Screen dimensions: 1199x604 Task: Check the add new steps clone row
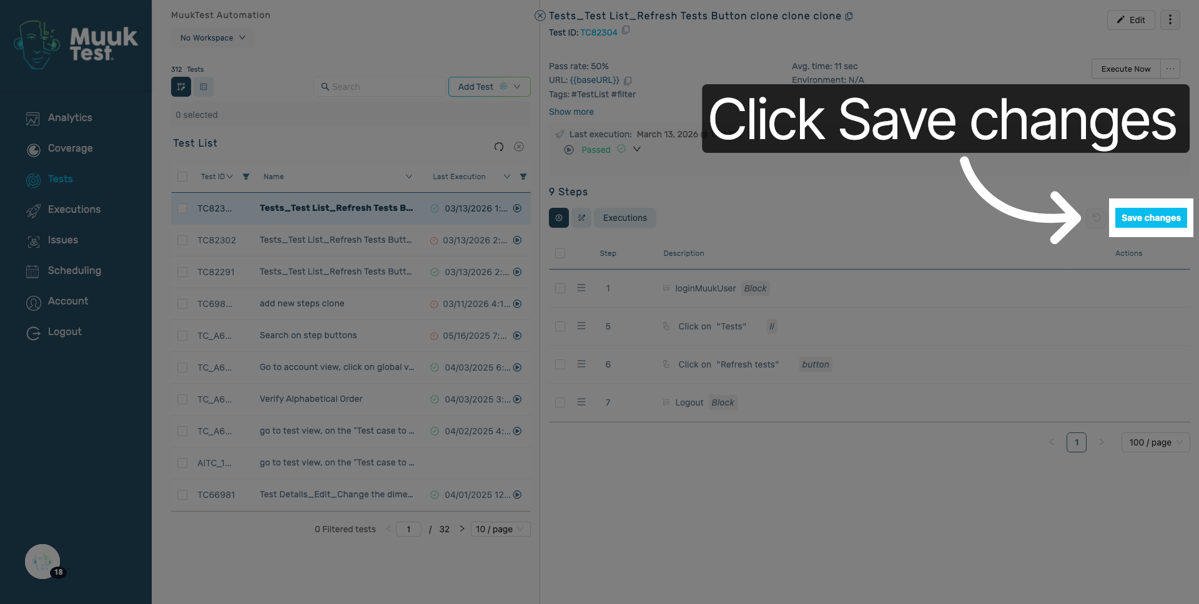click(182, 304)
